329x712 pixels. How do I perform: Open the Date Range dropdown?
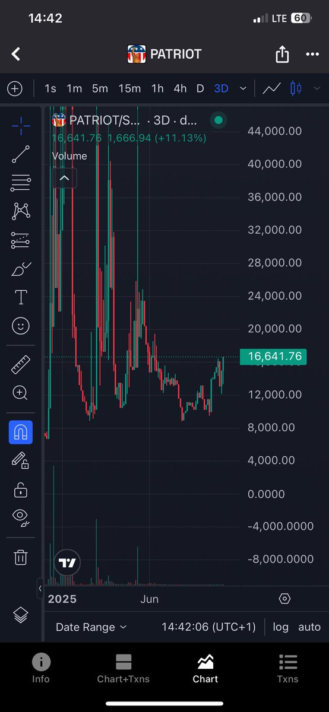pyautogui.click(x=91, y=627)
